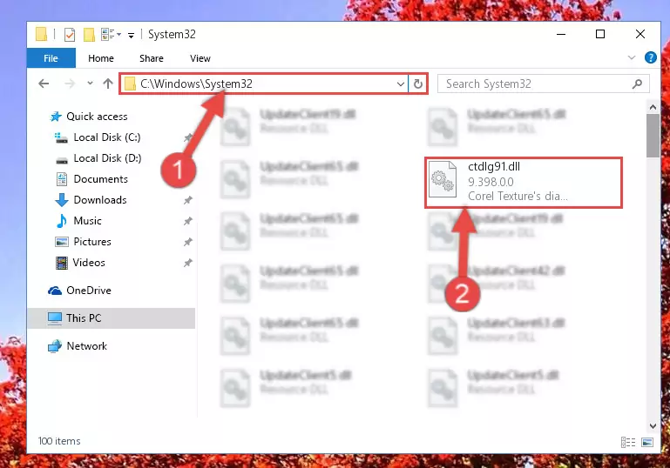Click the address bar path C:\Windows\System32
This screenshot has width=670, height=468.
(x=196, y=84)
